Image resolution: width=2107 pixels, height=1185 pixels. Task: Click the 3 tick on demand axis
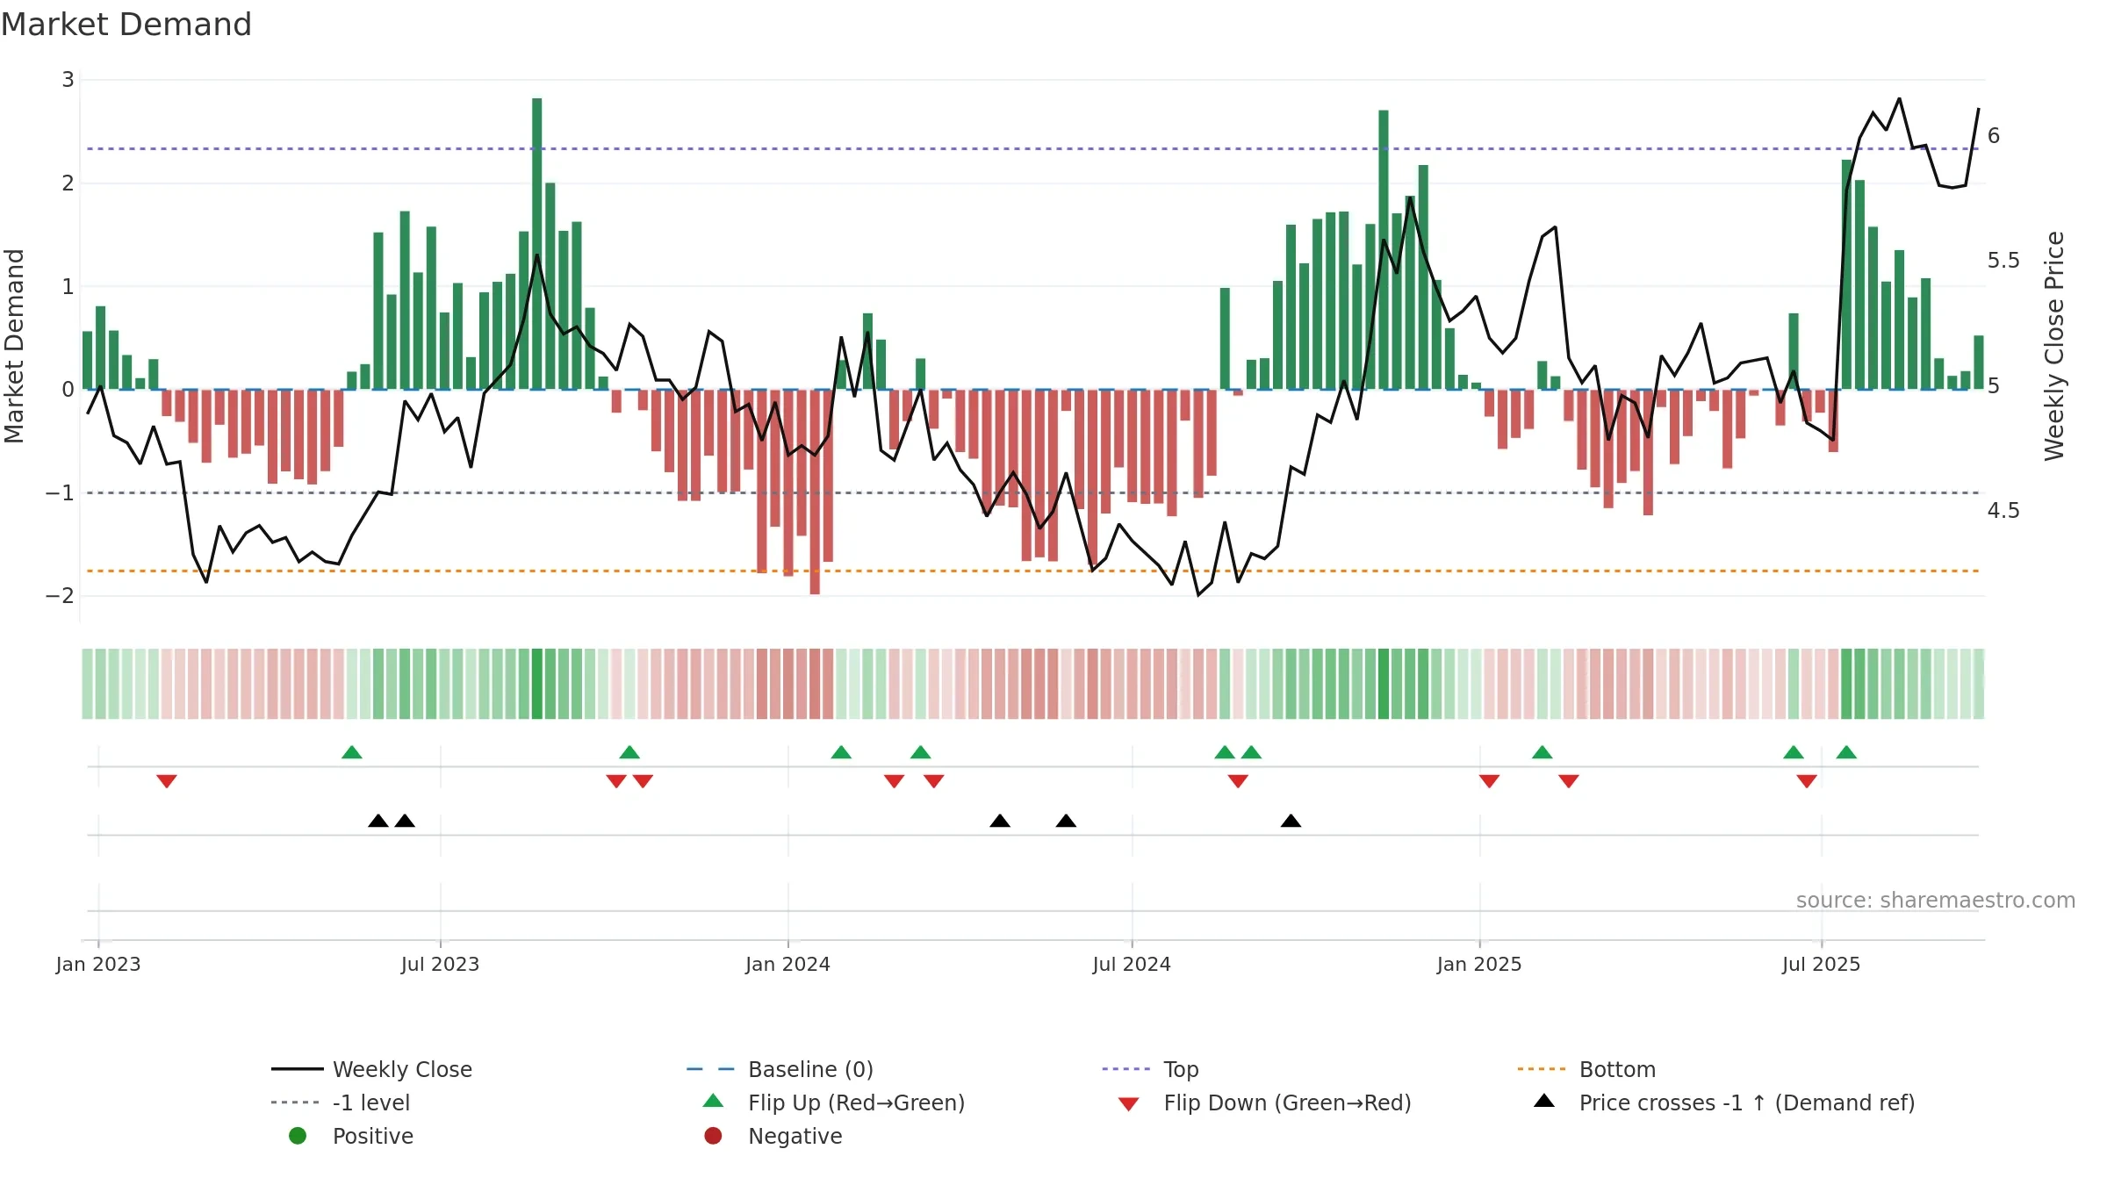[68, 80]
